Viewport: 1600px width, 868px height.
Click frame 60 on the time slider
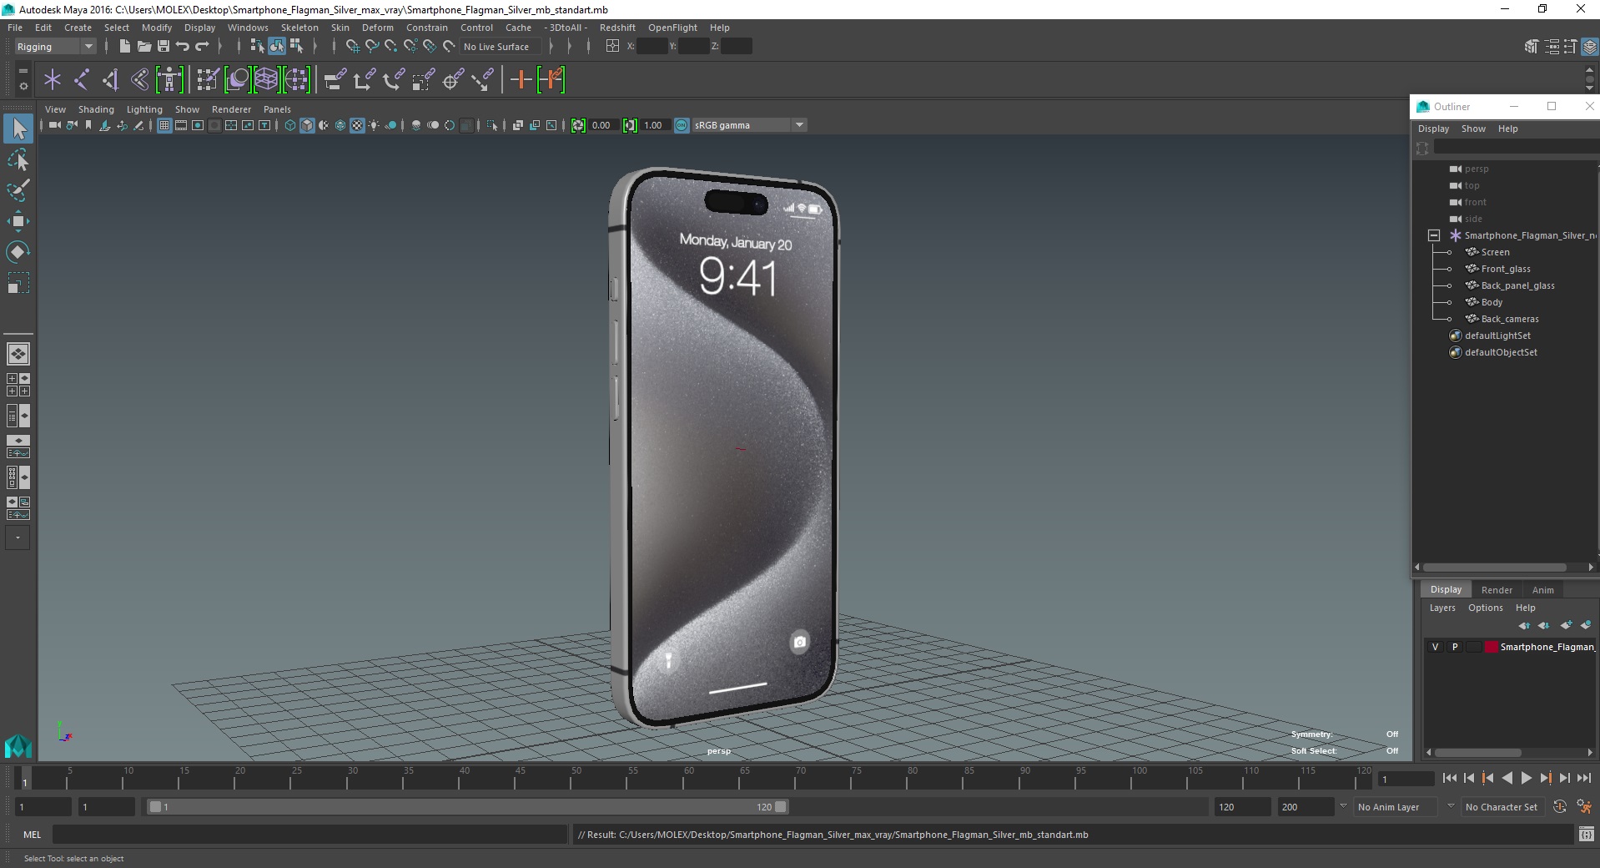coord(688,778)
